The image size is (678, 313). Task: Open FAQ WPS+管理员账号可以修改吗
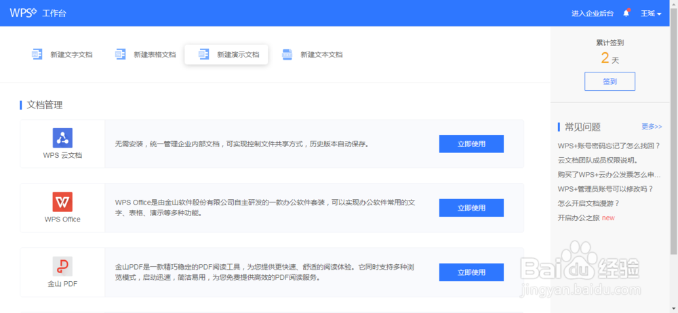[x=605, y=189]
